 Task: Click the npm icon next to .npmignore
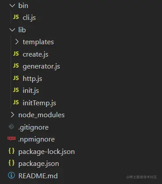[x=11, y=138]
